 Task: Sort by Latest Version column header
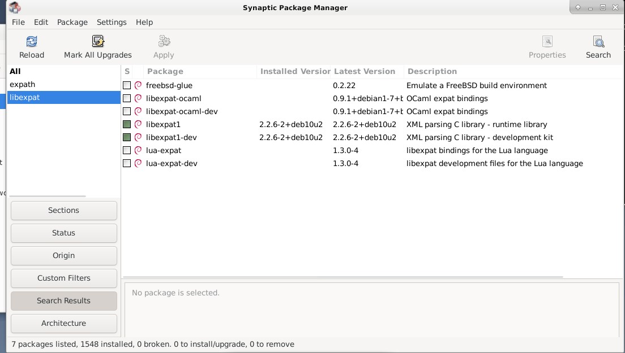[367, 72]
